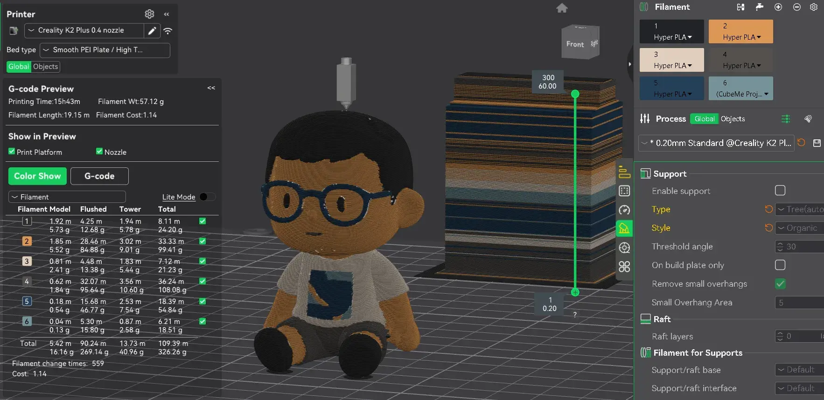This screenshot has width=824, height=400.
Task: Open the support Type dropdown
Action: pyautogui.click(x=800, y=209)
